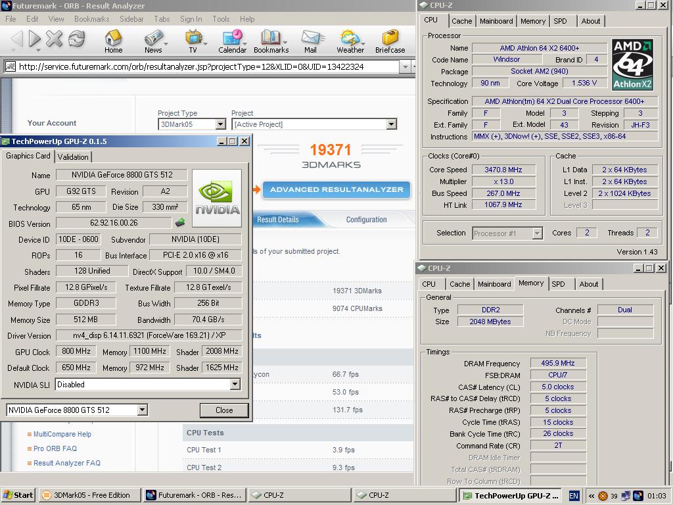
Task: Click the language indicator EN in tray
Action: point(573,496)
